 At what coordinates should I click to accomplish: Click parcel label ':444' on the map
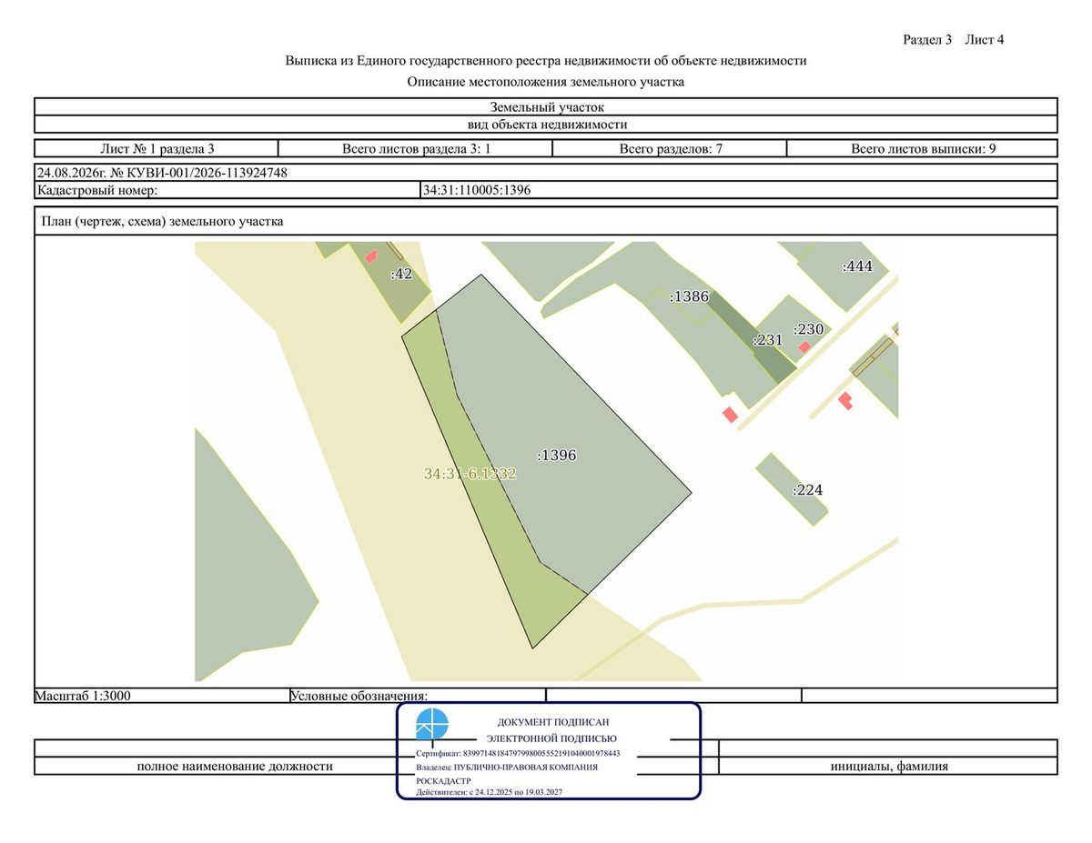856,266
